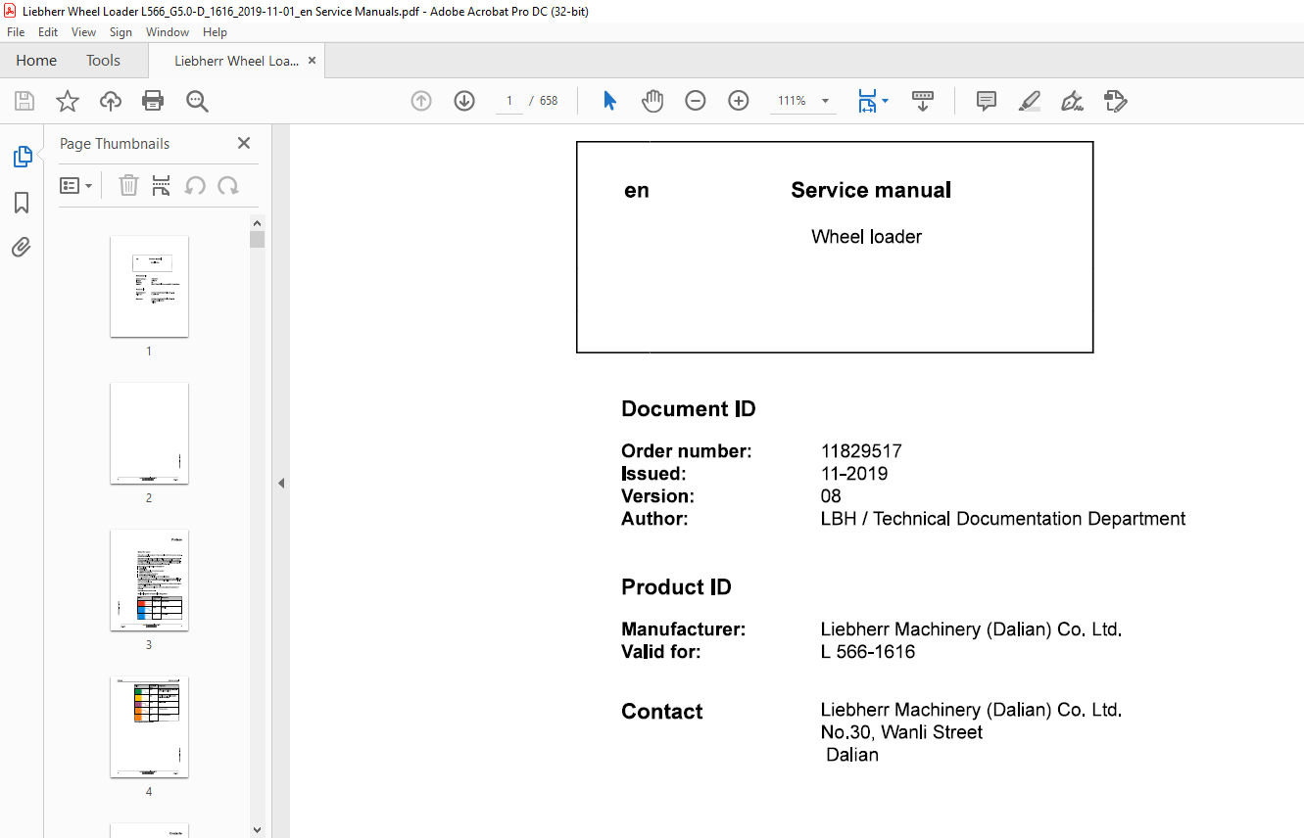Collapse the navigation pane arrow
Viewport: 1304px width, 838px height.
point(281,483)
